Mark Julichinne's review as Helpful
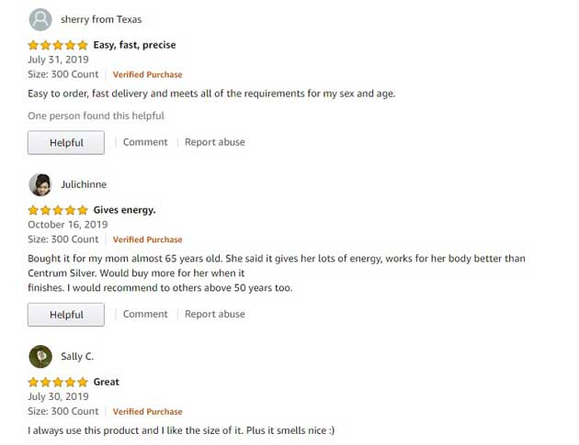 [66, 315]
